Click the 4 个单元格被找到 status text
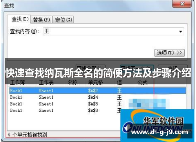The height and width of the screenshot is (142, 196). click(x=27, y=135)
